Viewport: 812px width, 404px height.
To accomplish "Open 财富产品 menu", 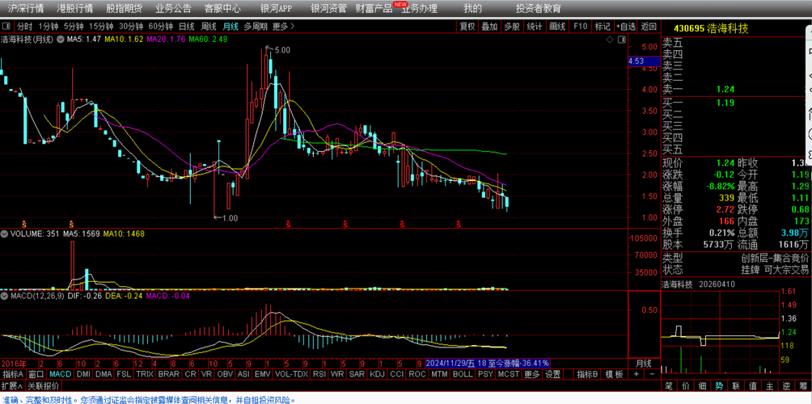I will [374, 9].
